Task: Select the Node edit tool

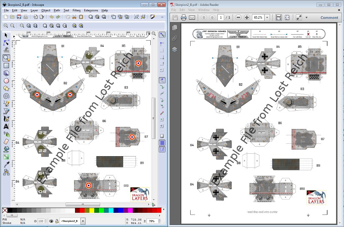Action: (6, 43)
